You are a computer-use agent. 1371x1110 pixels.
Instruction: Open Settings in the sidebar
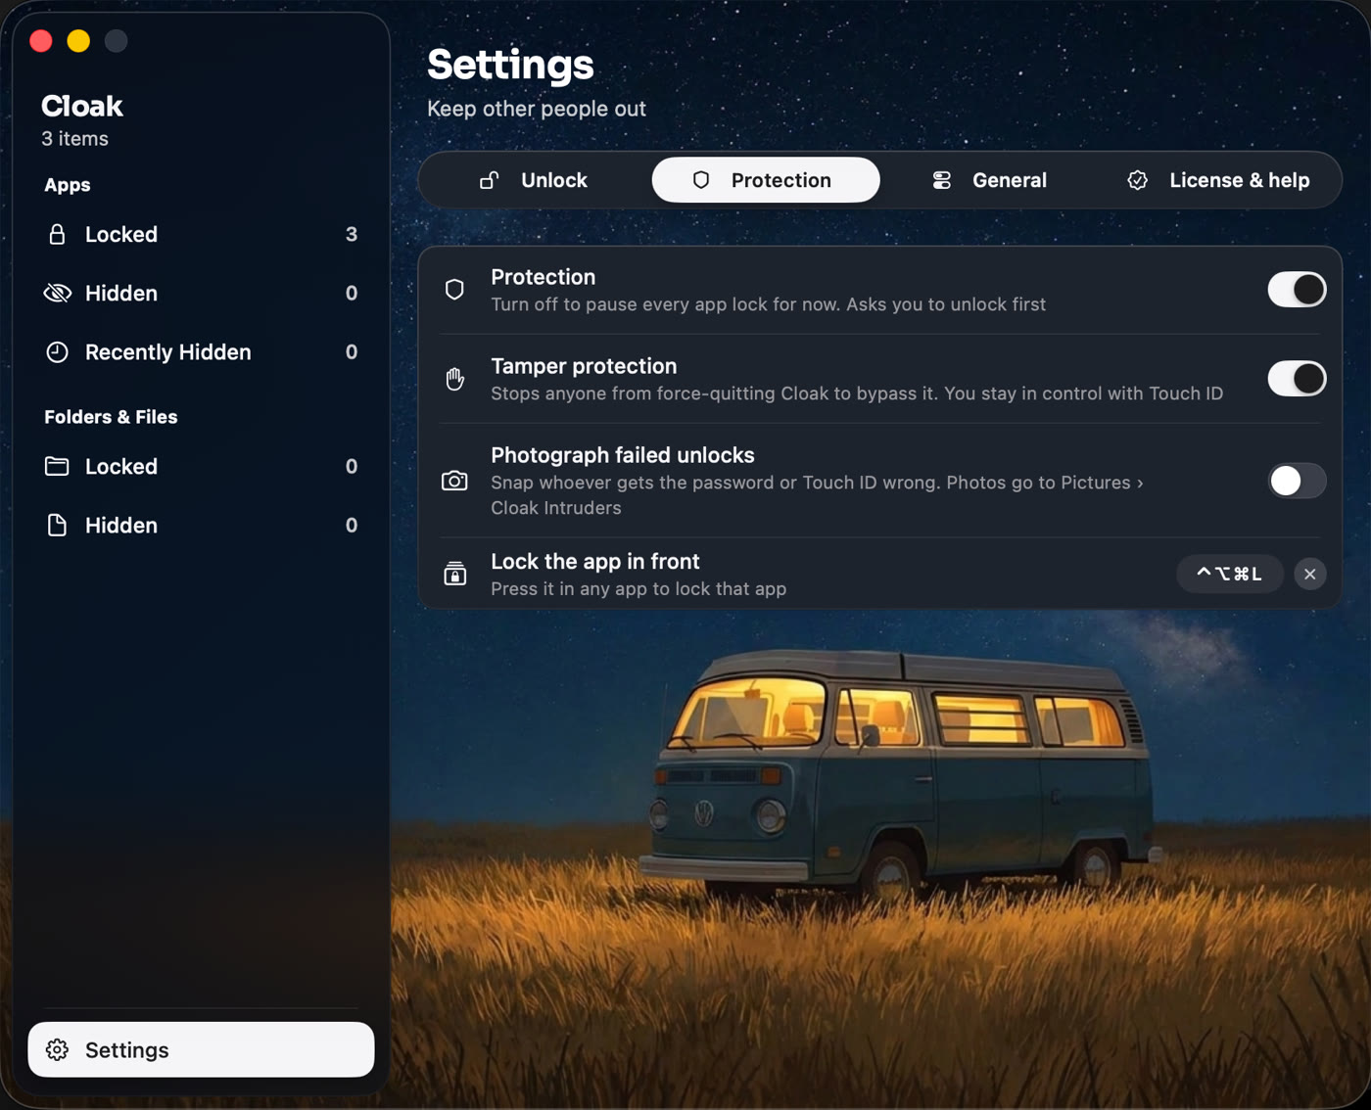tap(201, 1050)
